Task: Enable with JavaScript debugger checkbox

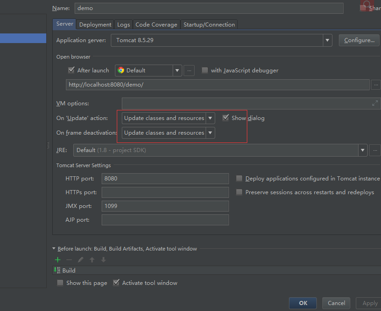Action: tap(205, 70)
